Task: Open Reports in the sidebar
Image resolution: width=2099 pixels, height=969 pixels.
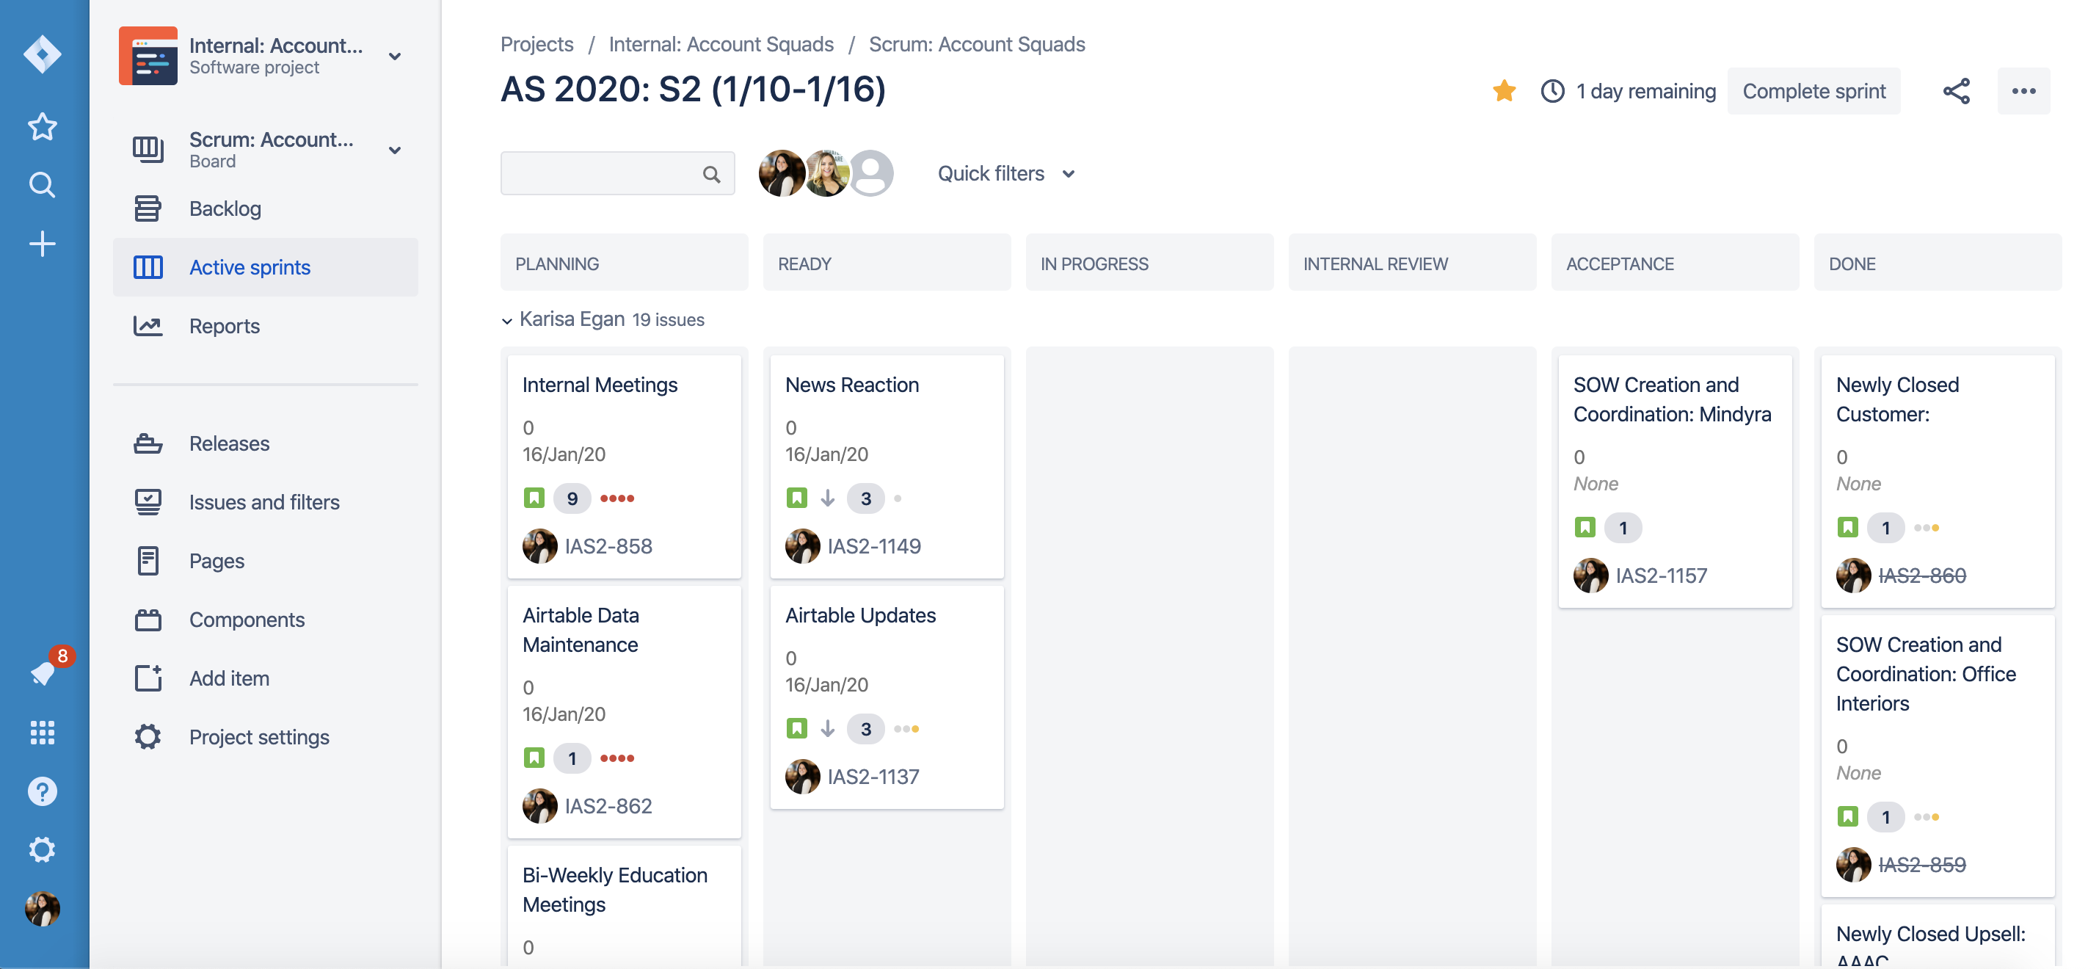Action: coord(265,326)
